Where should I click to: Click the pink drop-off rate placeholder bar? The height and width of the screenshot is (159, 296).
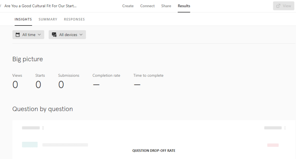click(x=273, y=145)
